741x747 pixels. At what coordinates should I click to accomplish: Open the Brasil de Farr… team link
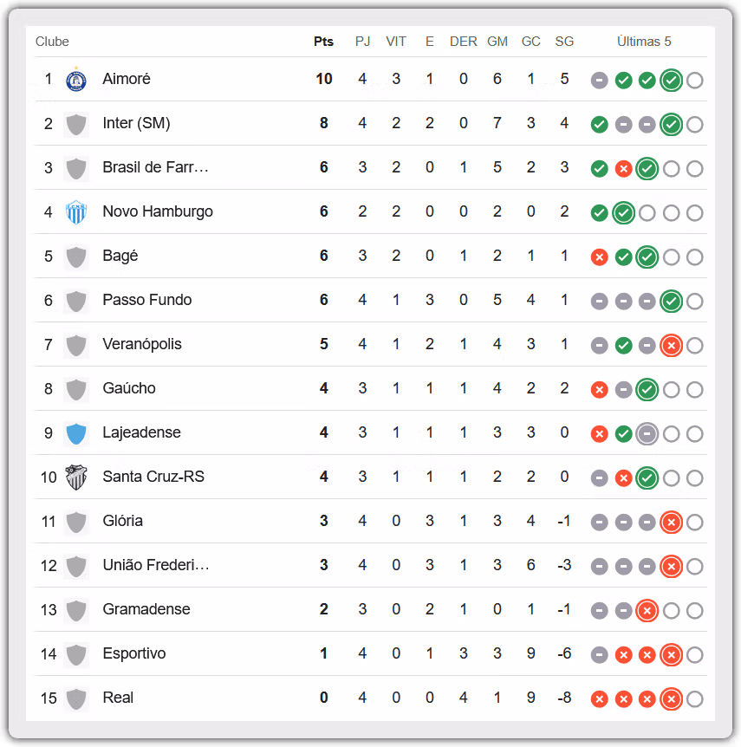pos(155,167)
